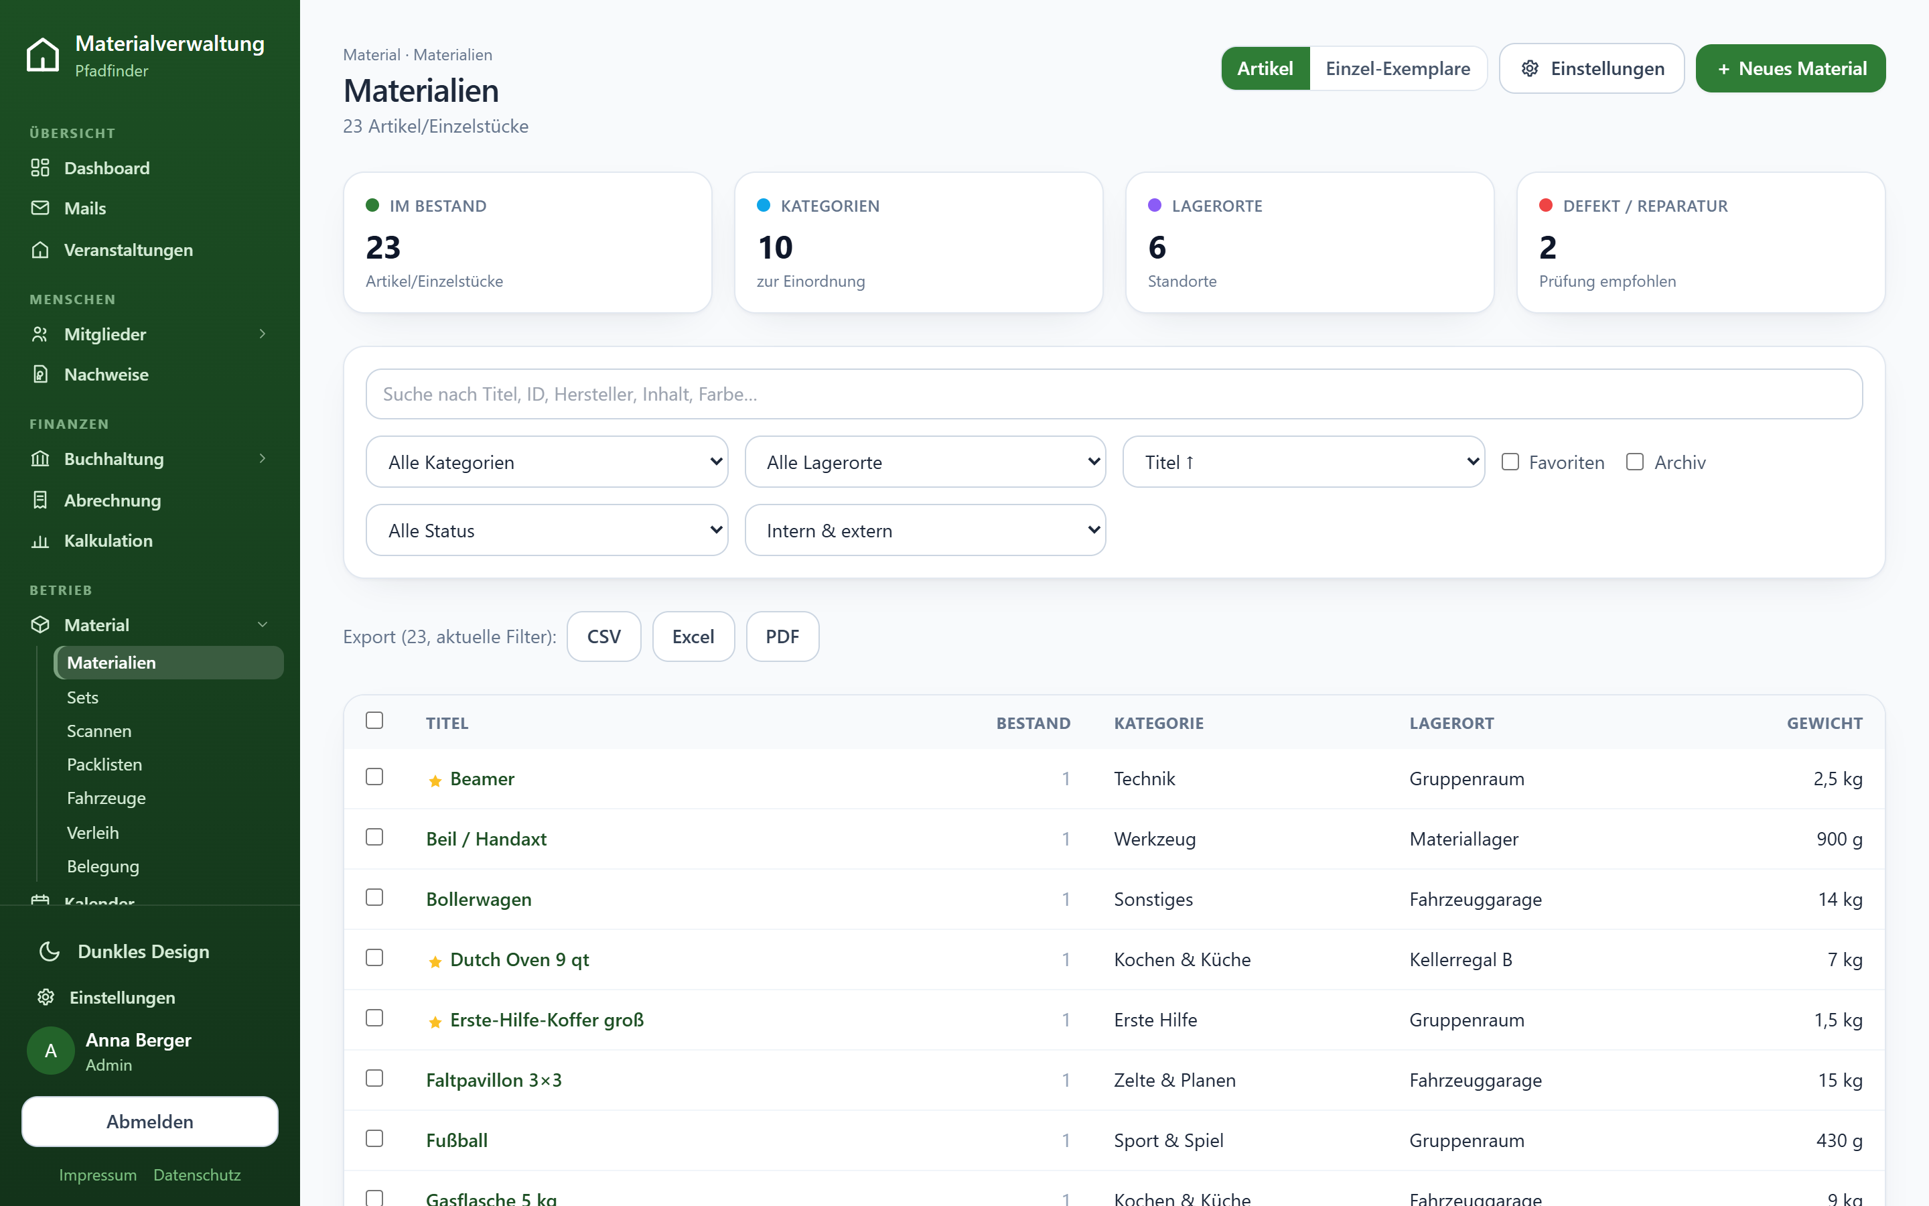
Task: Click the Abmelden logout button
Action: click(150, 1122)
